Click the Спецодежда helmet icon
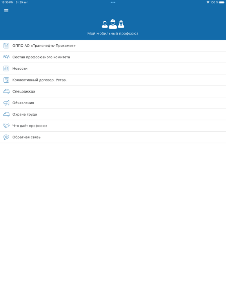Viewport: 226px width, 301px height. (6, 91)
